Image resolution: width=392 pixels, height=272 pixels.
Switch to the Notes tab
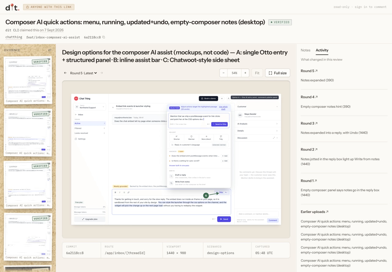click(305, 50)
